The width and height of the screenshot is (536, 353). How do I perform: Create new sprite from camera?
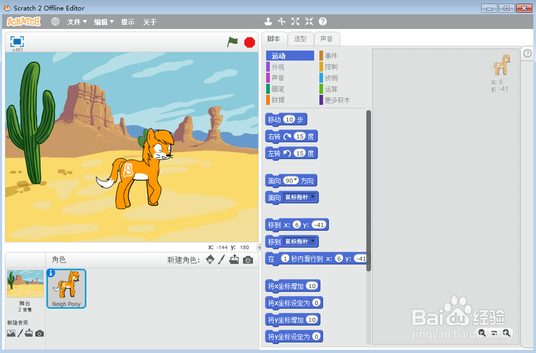248,260
